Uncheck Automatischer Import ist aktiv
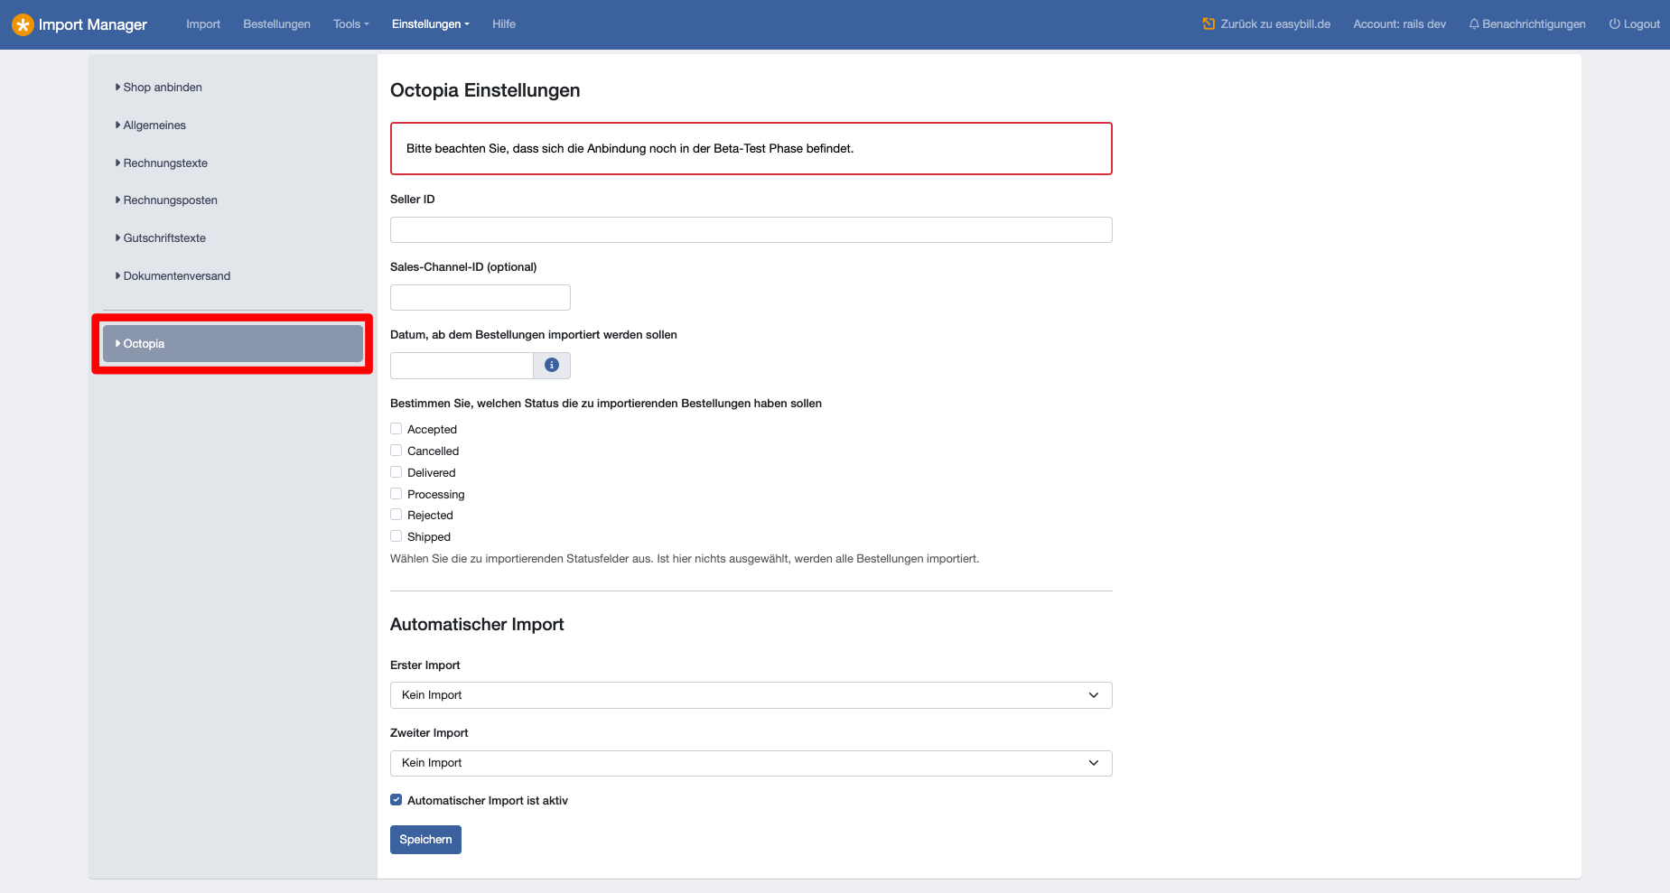Image resolution: width=1670 pixels, height=893 pixels. tap(396, 800)
